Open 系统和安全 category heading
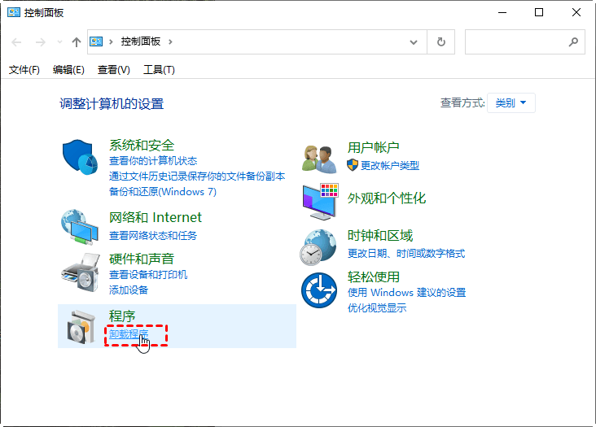 pos(142,145)
